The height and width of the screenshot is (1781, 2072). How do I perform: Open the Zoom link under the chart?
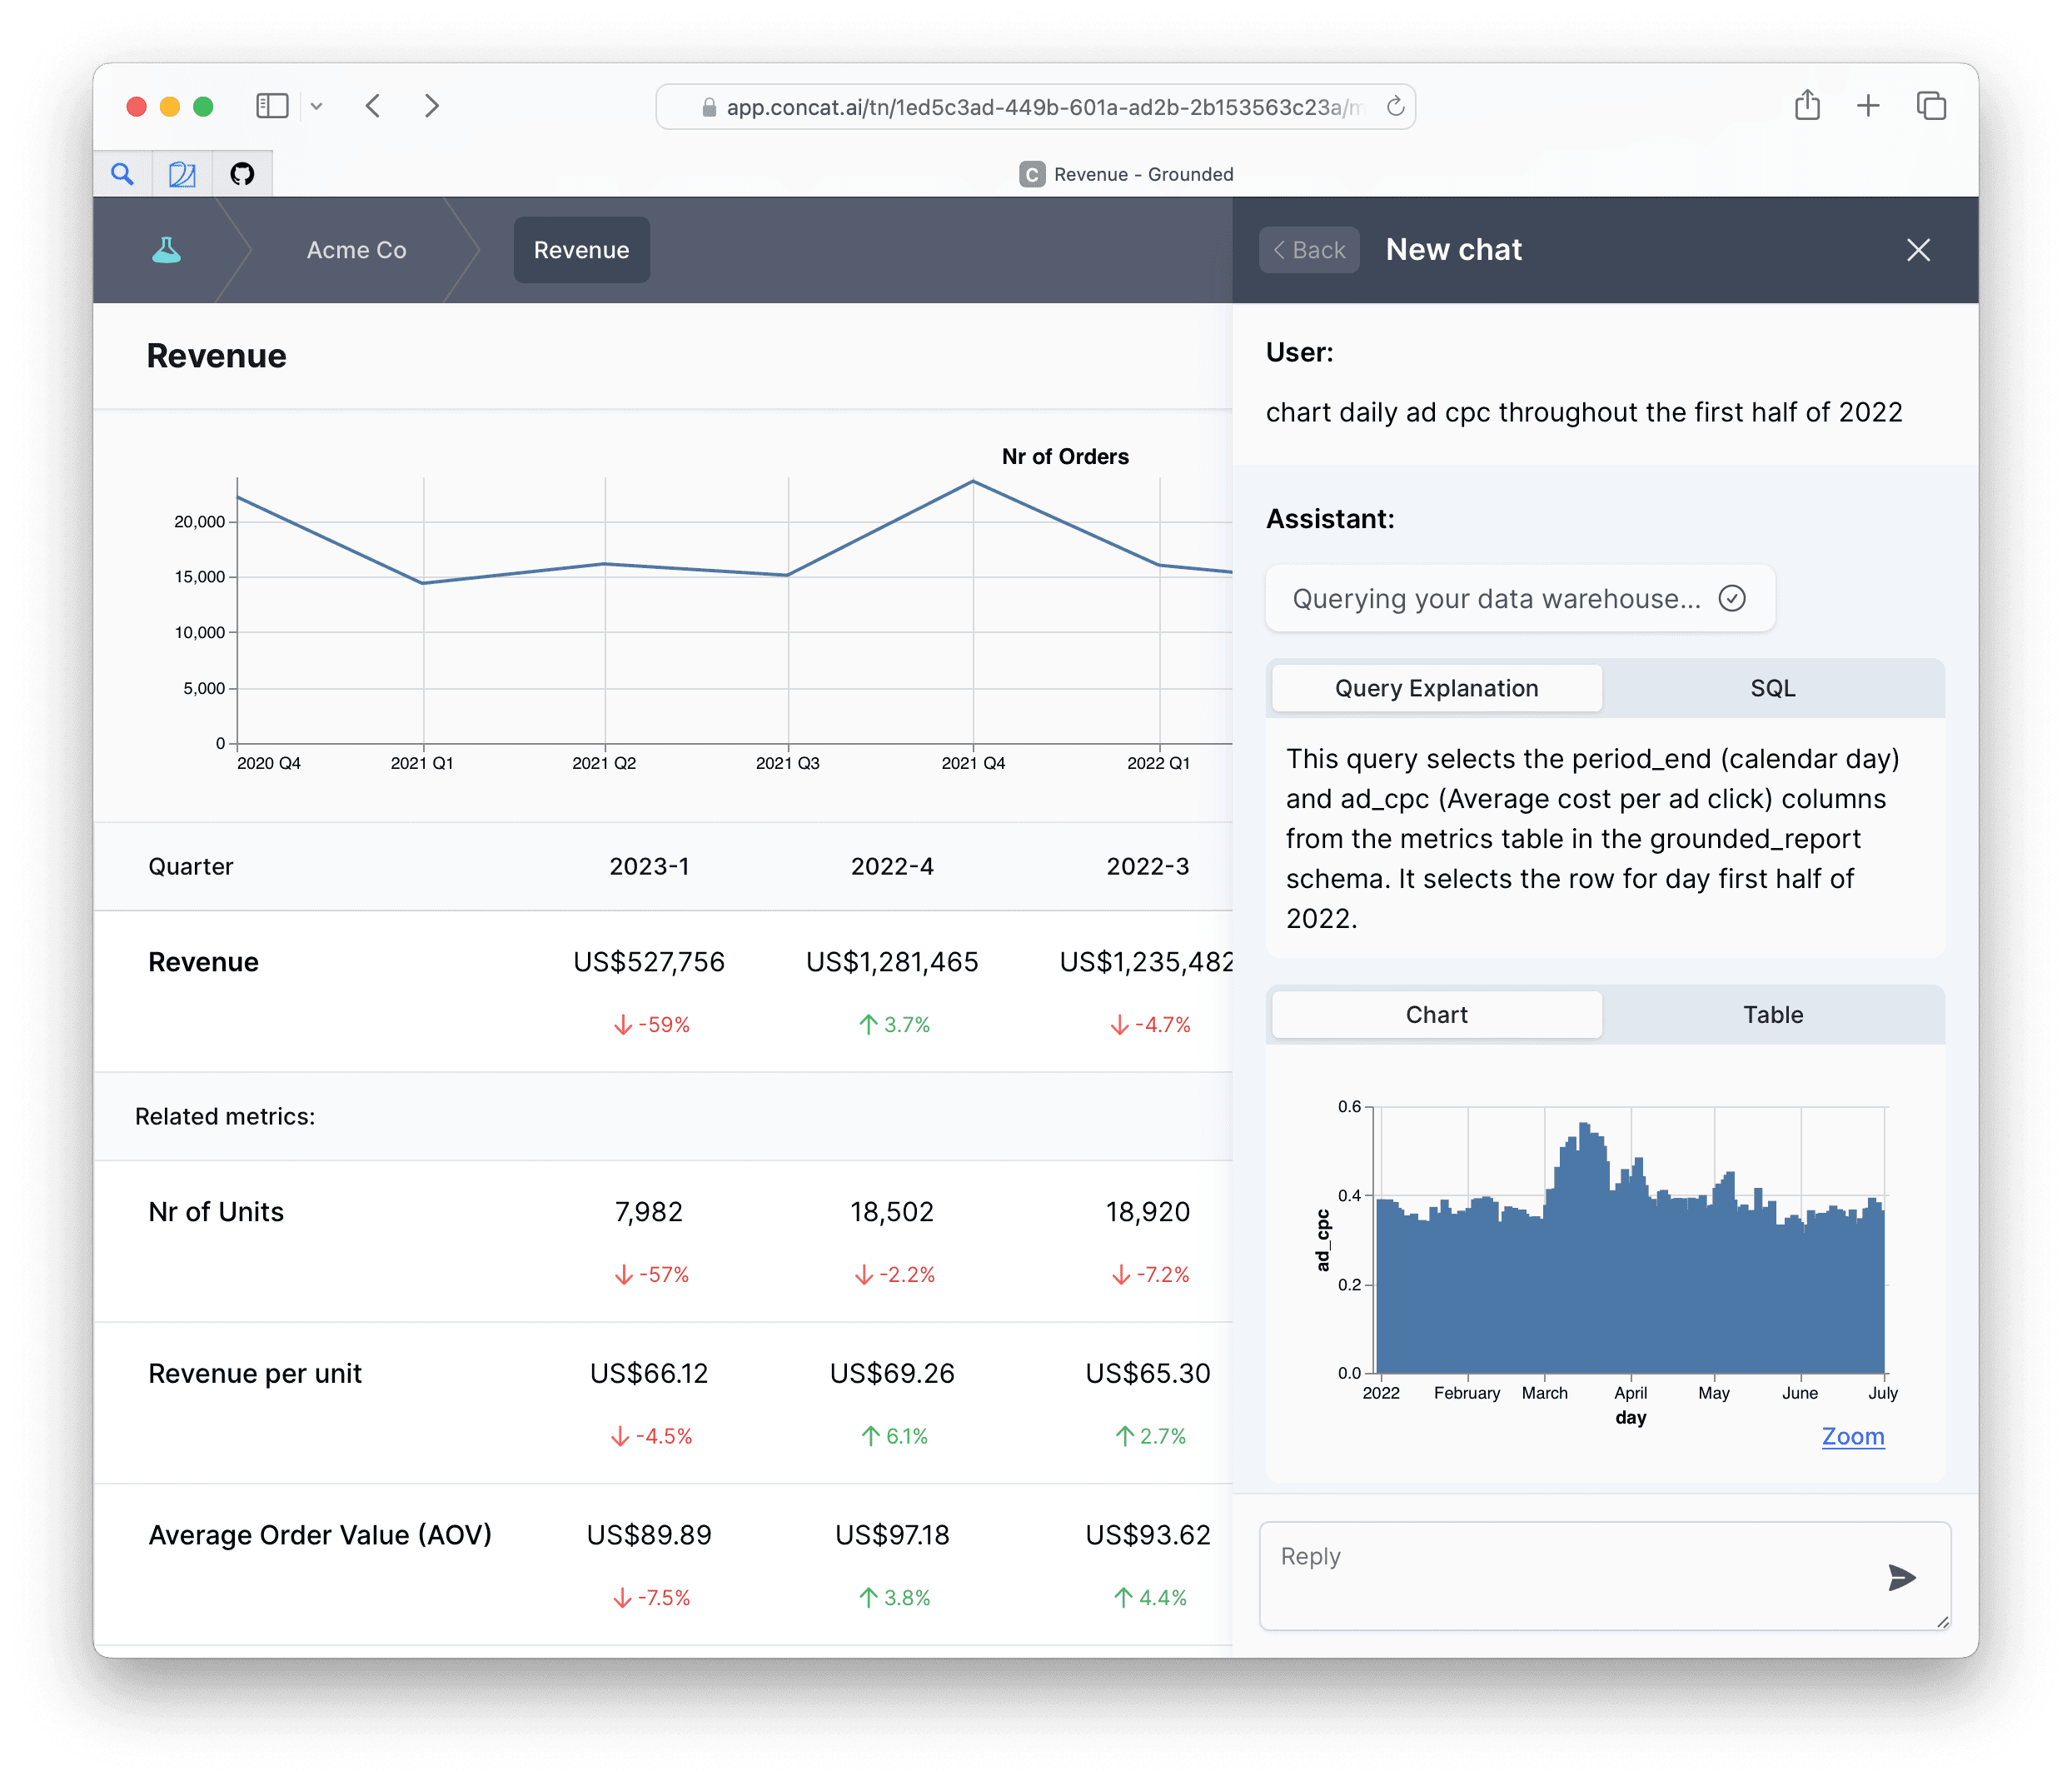pyautogui.click(x=1852, y=1436)
